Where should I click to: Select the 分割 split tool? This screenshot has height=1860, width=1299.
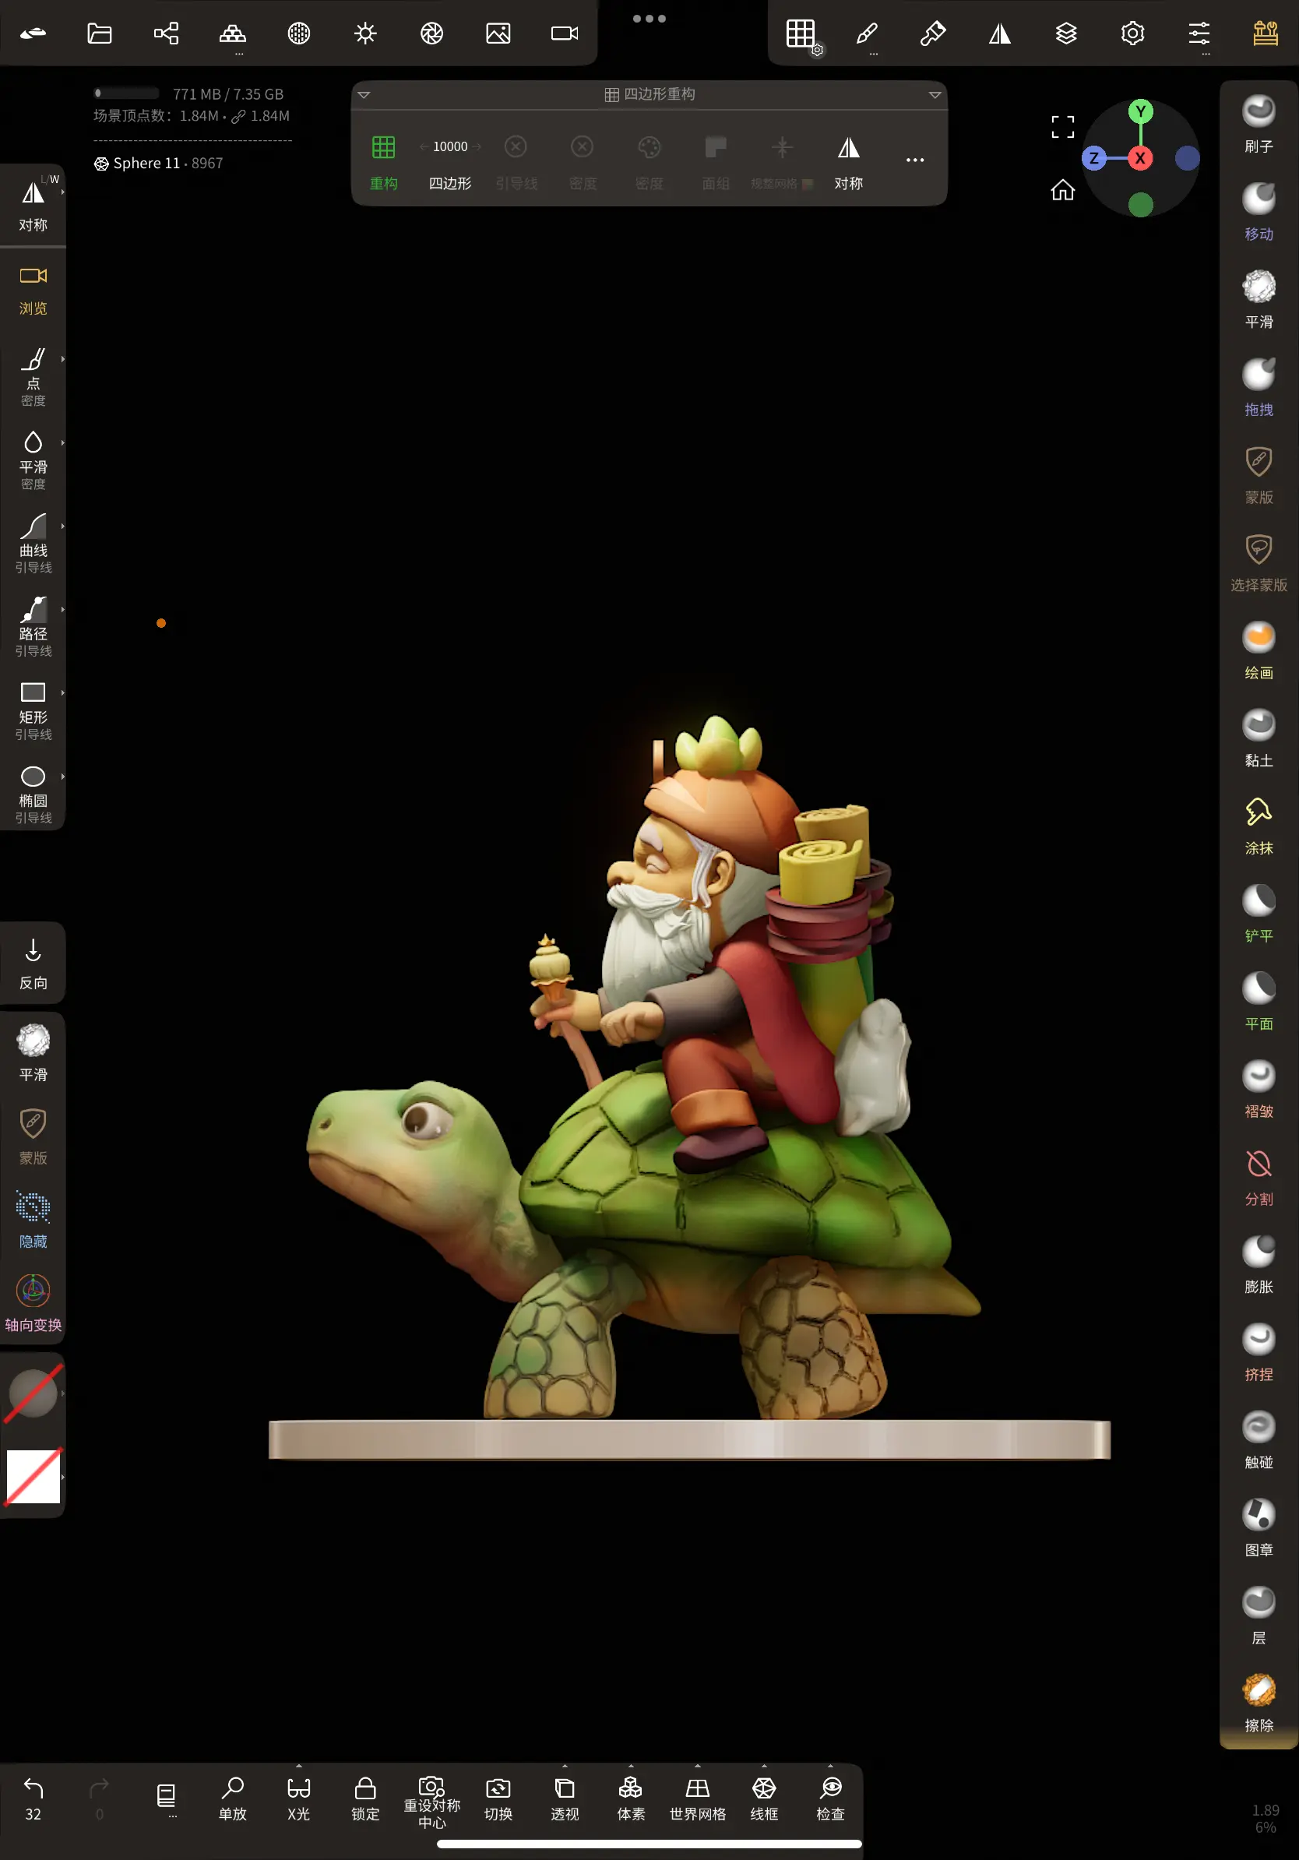pos(1259,1177)
